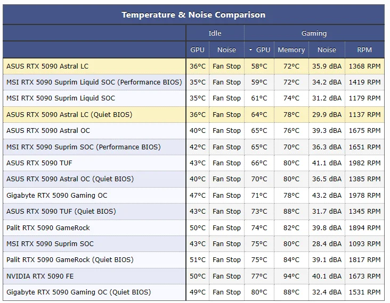Image resolution: width=390 pixels, height=303 pixels.
Task: Click NVIDIA RTX 5090 FE card name
Action: point(42,276)
